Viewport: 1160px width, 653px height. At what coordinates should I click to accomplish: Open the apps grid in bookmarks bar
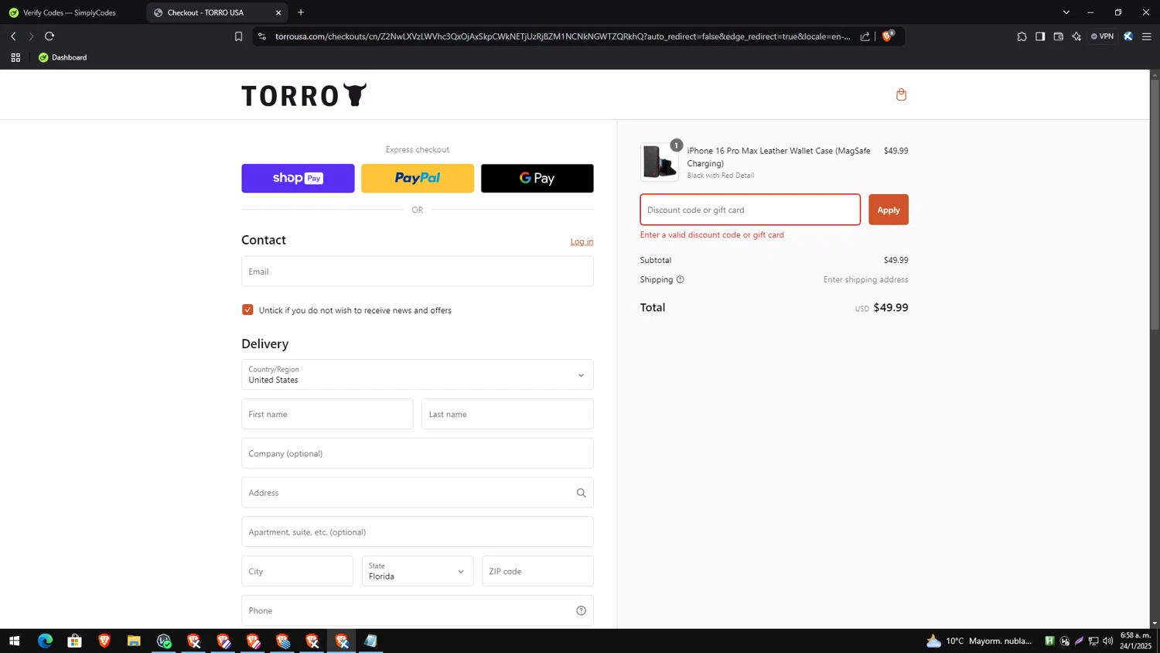pos(15,57)
